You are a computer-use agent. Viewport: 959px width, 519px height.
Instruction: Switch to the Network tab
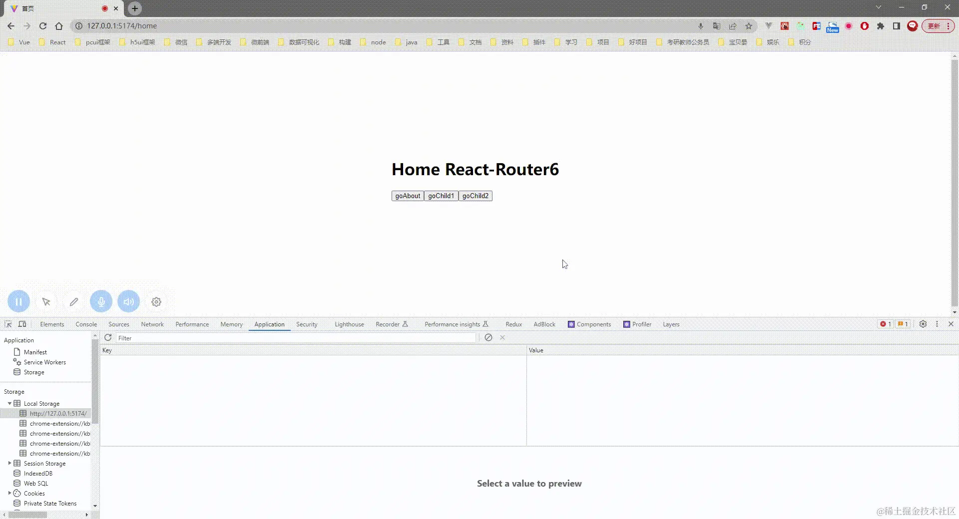pos(152,324)
